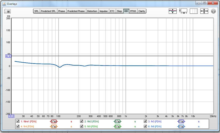
Task: Open the RT60 tab
Action: coord(133,11)
